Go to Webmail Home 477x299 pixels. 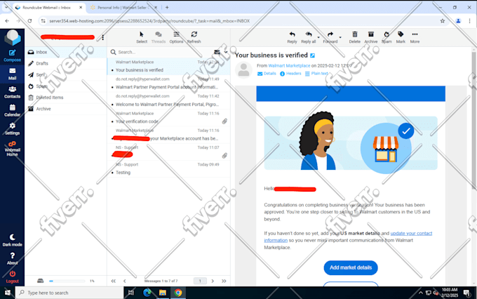[x=12, y=149]
